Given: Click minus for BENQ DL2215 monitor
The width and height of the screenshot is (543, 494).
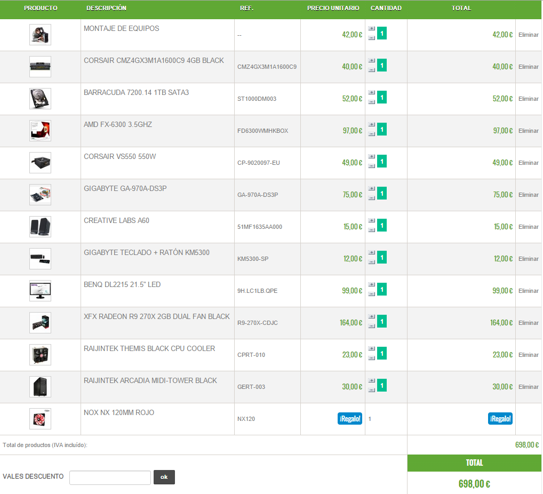Looking at the screenshot, I should click(372, 294).
